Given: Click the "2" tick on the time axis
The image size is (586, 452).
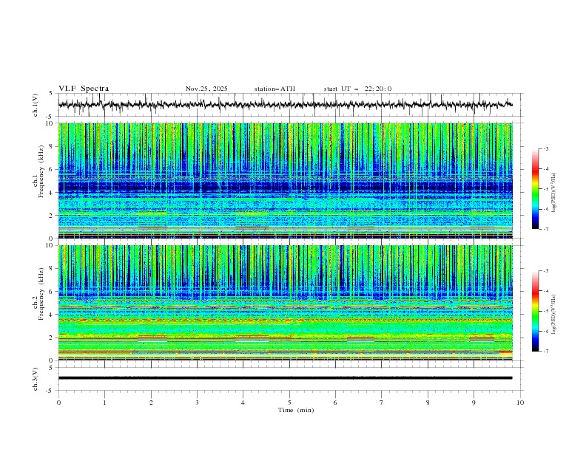Looking at the screenshot, I should [x=151, y=403].
